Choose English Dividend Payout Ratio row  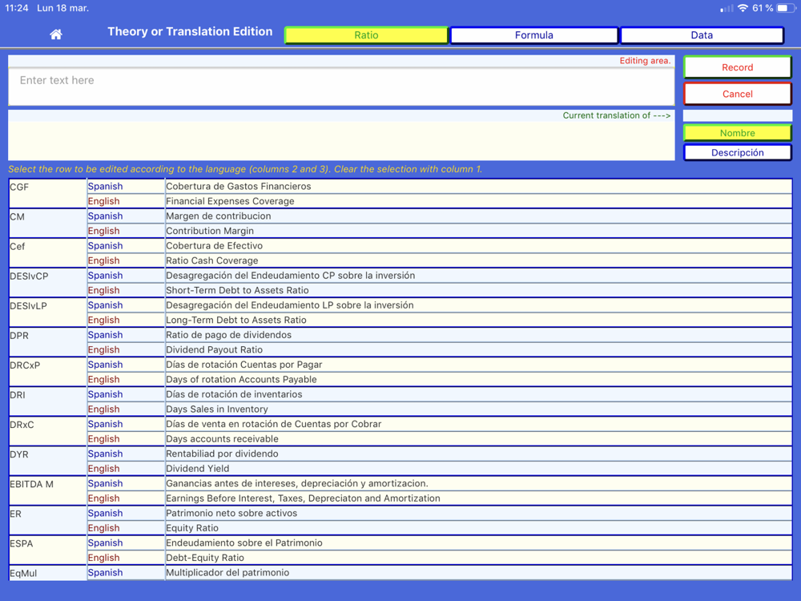439,349
